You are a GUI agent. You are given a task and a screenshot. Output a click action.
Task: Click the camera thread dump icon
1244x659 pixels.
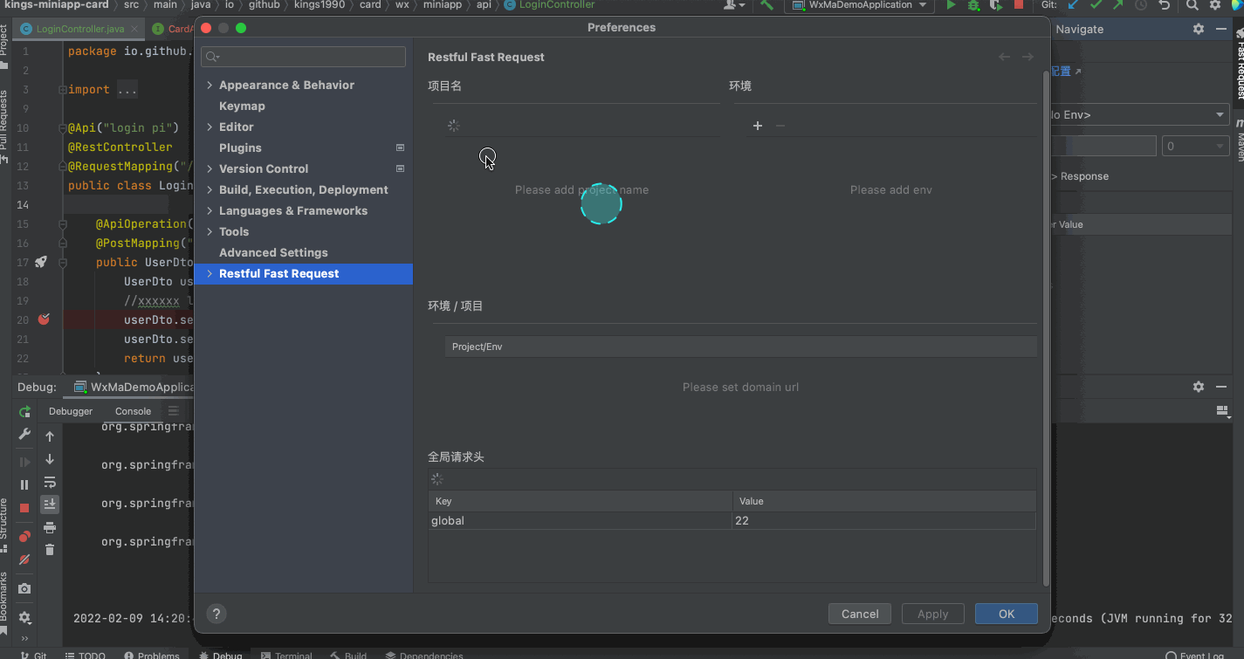click(24, 589)
